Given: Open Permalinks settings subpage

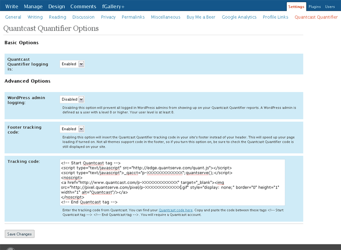Looking at the screenshot, I should click(x=133, y=17).
